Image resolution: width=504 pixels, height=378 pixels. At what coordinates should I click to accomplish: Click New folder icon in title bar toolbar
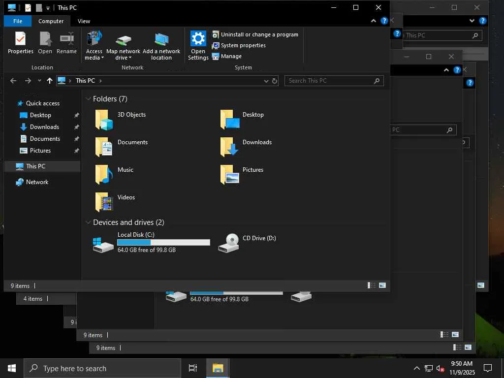point(39,8)
